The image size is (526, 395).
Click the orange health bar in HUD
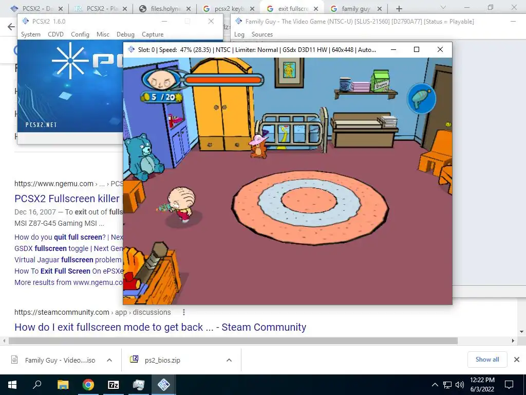[x=223, y=80]
